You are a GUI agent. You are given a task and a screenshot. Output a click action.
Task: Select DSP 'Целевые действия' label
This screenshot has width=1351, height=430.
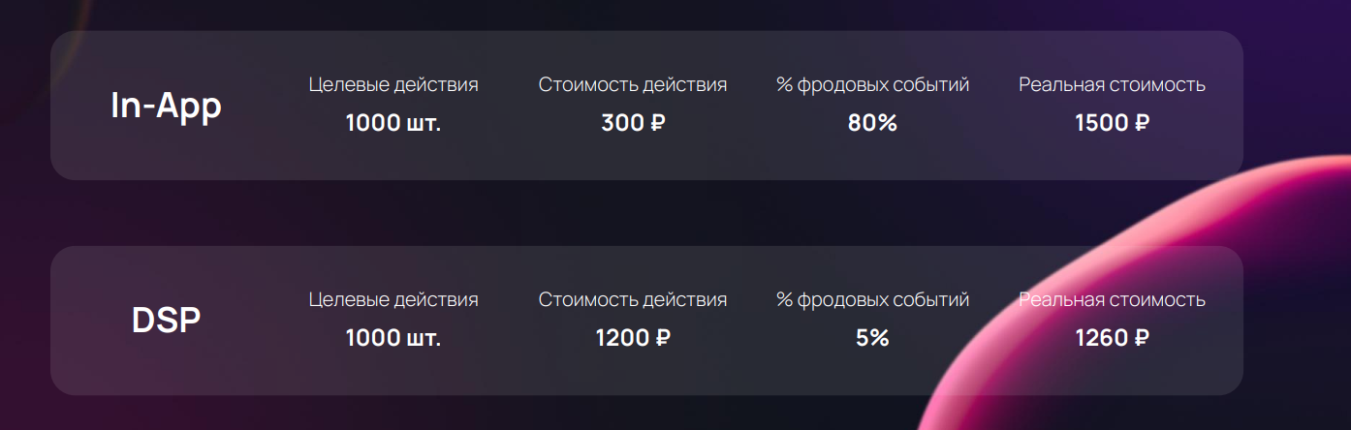(x=393, y=299)
